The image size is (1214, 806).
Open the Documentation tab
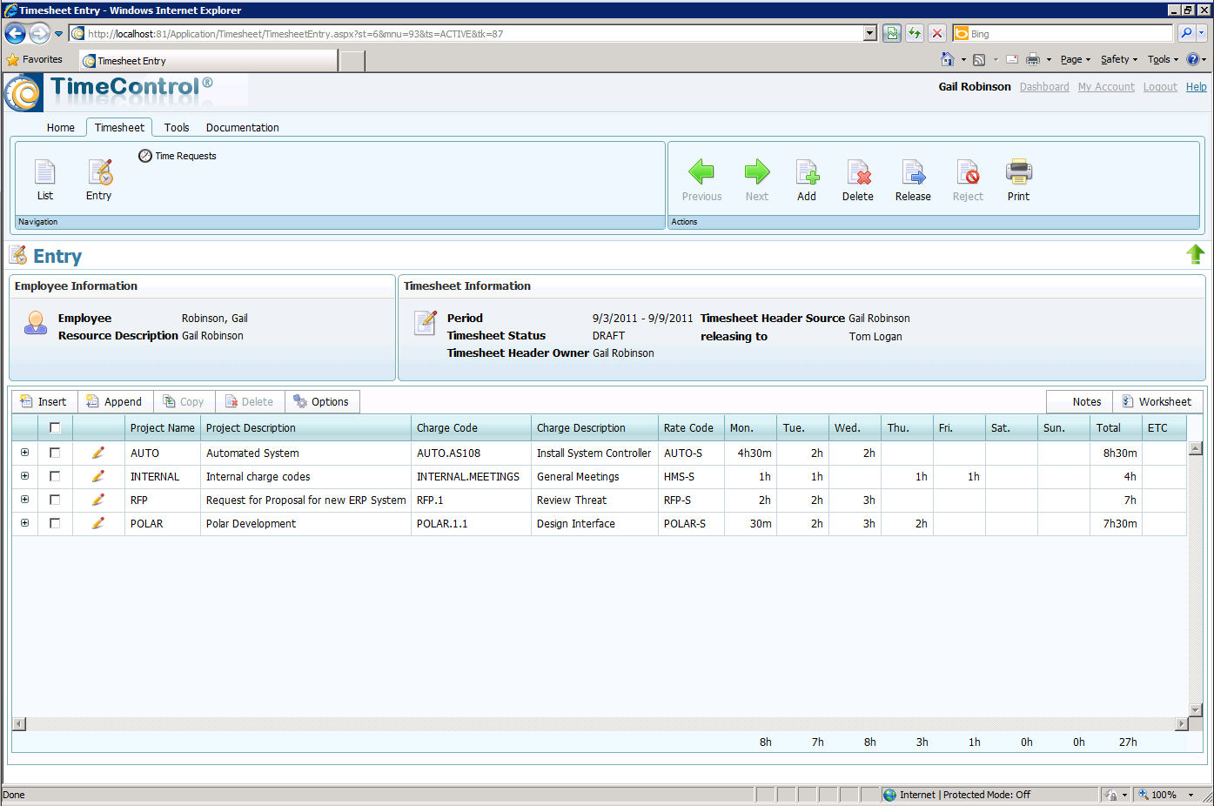(242, 127)
